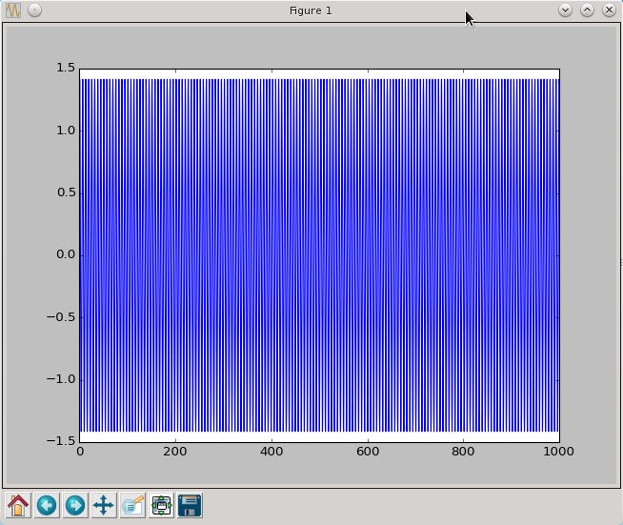Click the 1000 label on the x-axis
The image size is (623, 525).
pyautogui.click(x=558, y=453)
